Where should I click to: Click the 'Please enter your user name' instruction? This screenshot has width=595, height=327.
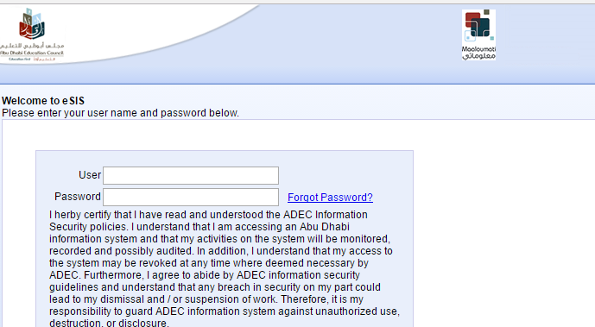tap(120, 113)
